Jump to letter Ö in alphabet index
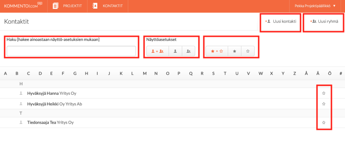 (x=330, y=74)
